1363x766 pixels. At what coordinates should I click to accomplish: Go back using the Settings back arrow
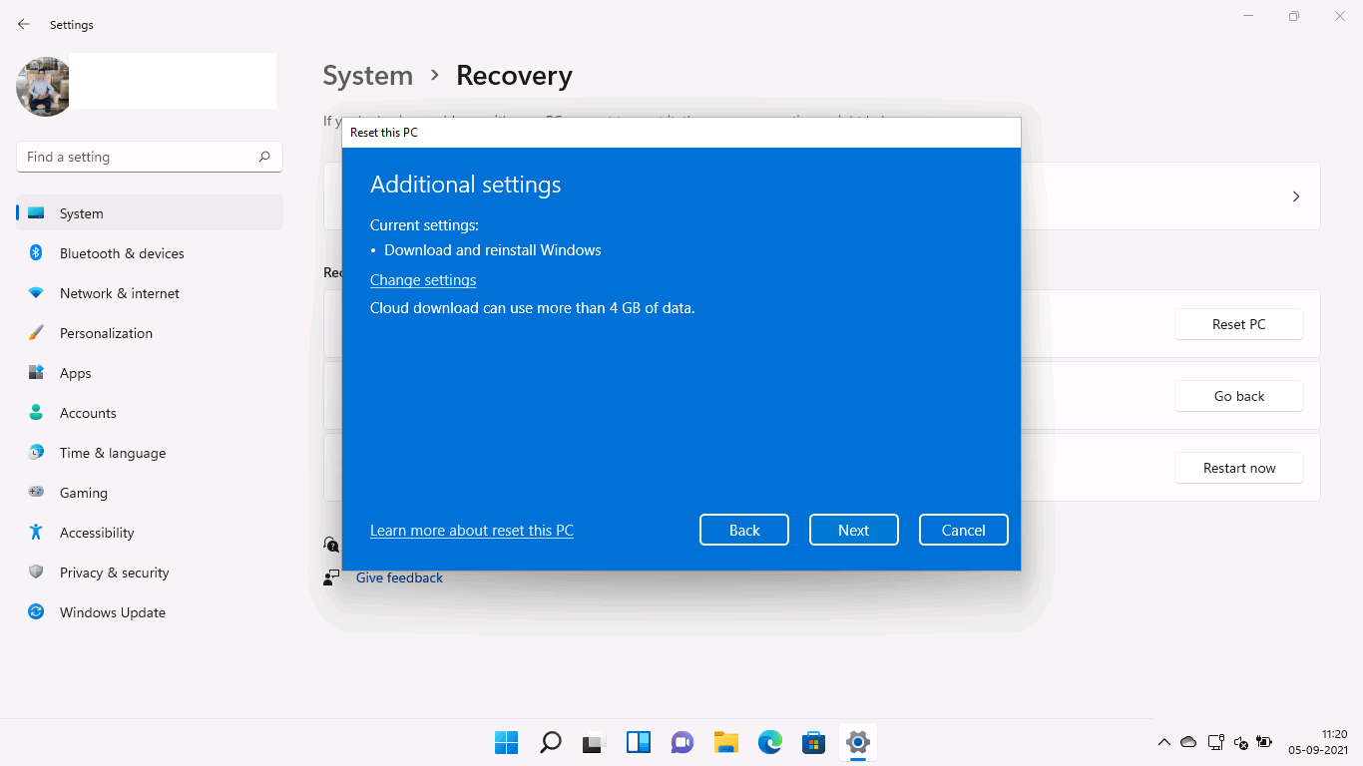point(24,24)
